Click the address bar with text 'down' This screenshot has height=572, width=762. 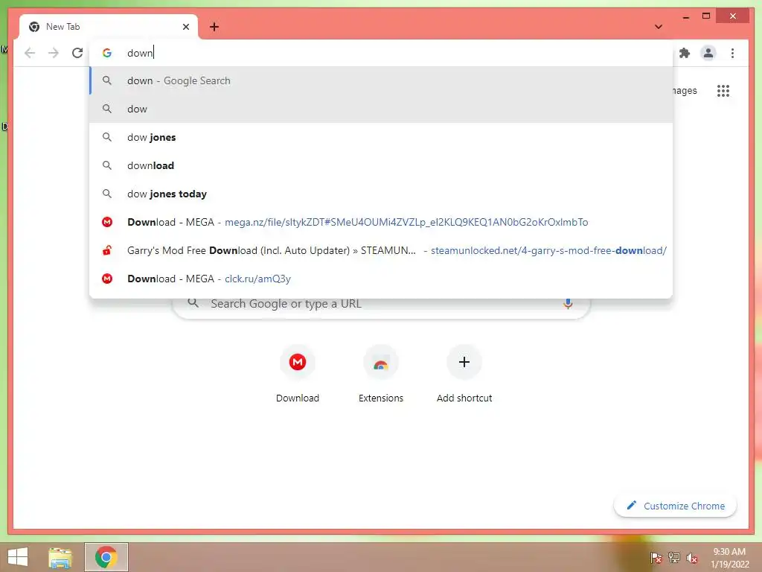click(x=381, y=53)
